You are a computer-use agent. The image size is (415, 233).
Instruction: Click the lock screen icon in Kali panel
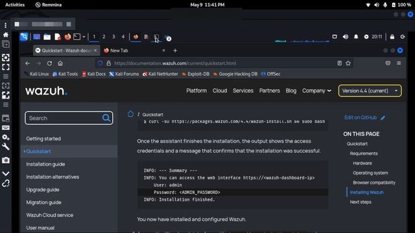point(392,37)
